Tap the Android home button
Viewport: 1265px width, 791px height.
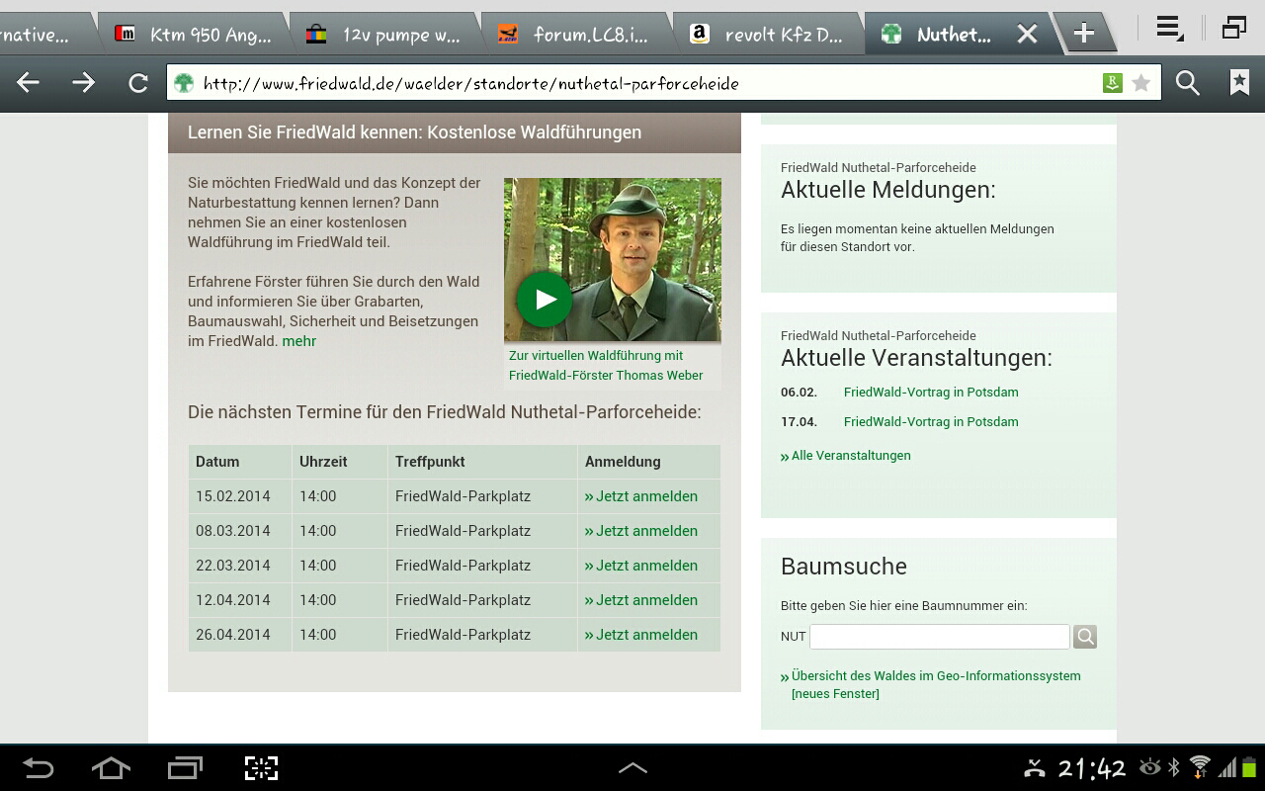point(111,768)
